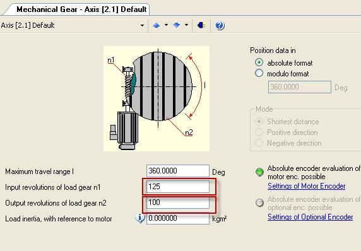Screen dimensions: 361x251
Task: Select the absolute format radio button
Action: [259, 62]
